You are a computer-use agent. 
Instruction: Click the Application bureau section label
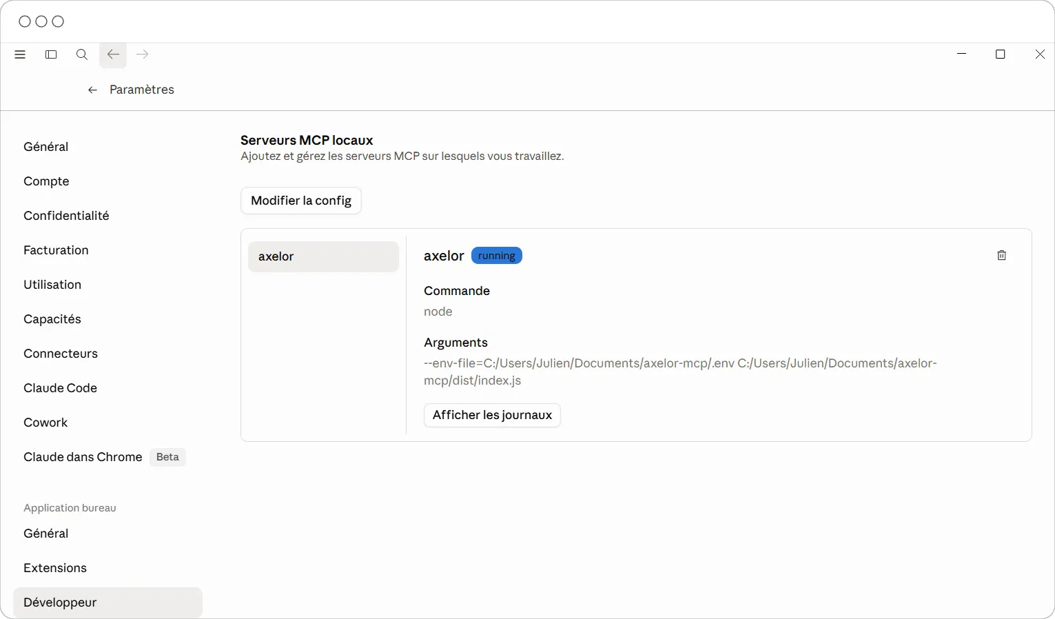[x=70, y=508]
